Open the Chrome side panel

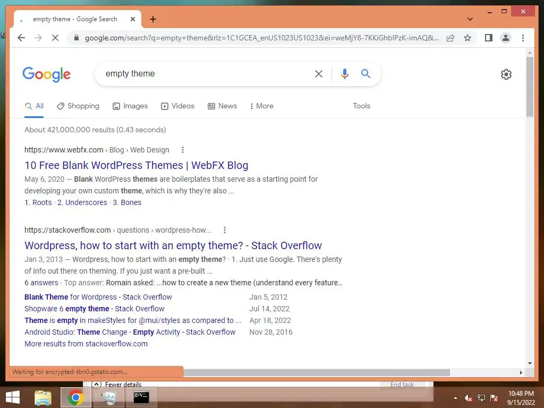pos(489,38)
